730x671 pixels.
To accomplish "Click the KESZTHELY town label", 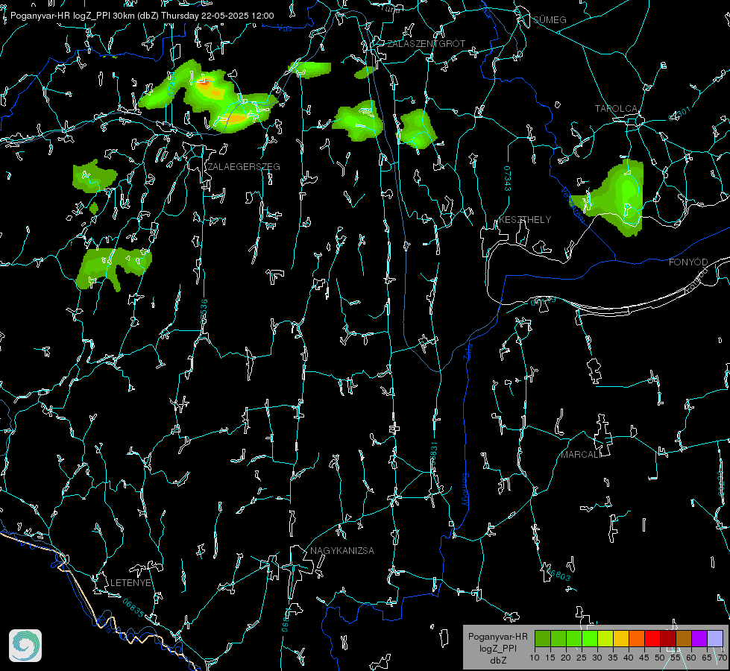I will [x=525, y=219].
